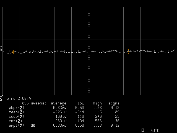Screen dimensions: 177x133
Task: Click the high column header
Action: coord(97,103)
